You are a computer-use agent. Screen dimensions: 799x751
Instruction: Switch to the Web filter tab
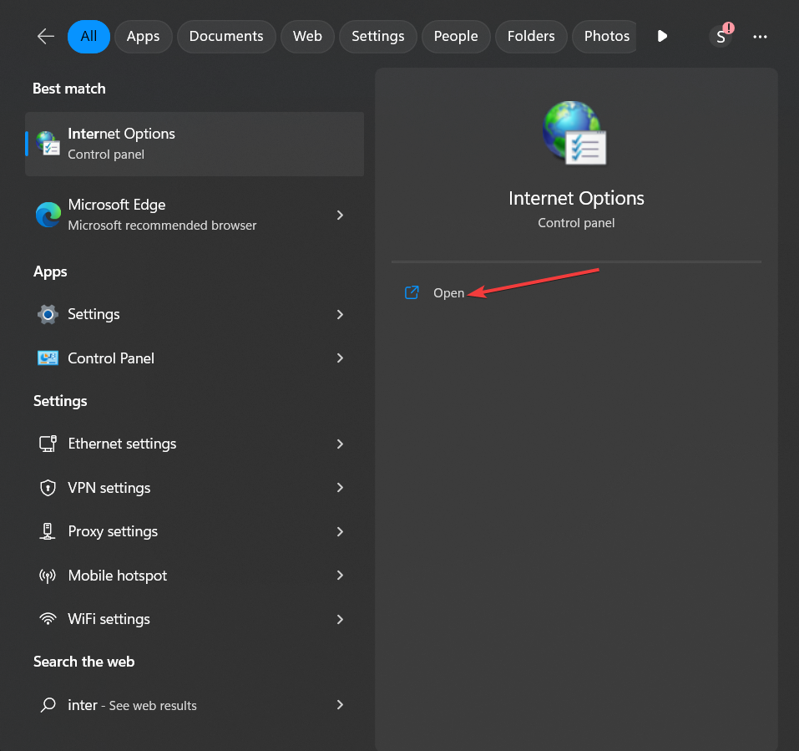(307, 36)
